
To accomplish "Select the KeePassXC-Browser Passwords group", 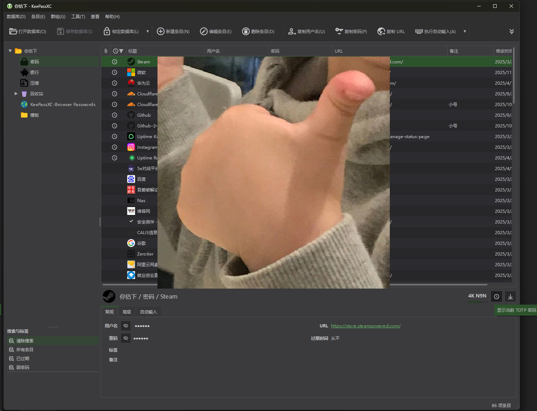I will tap(63, 104).
